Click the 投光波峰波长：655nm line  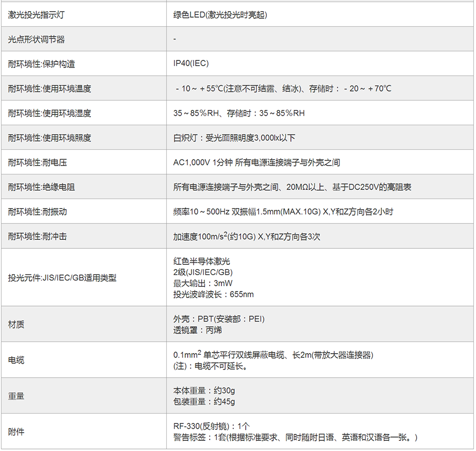point(213,294)
